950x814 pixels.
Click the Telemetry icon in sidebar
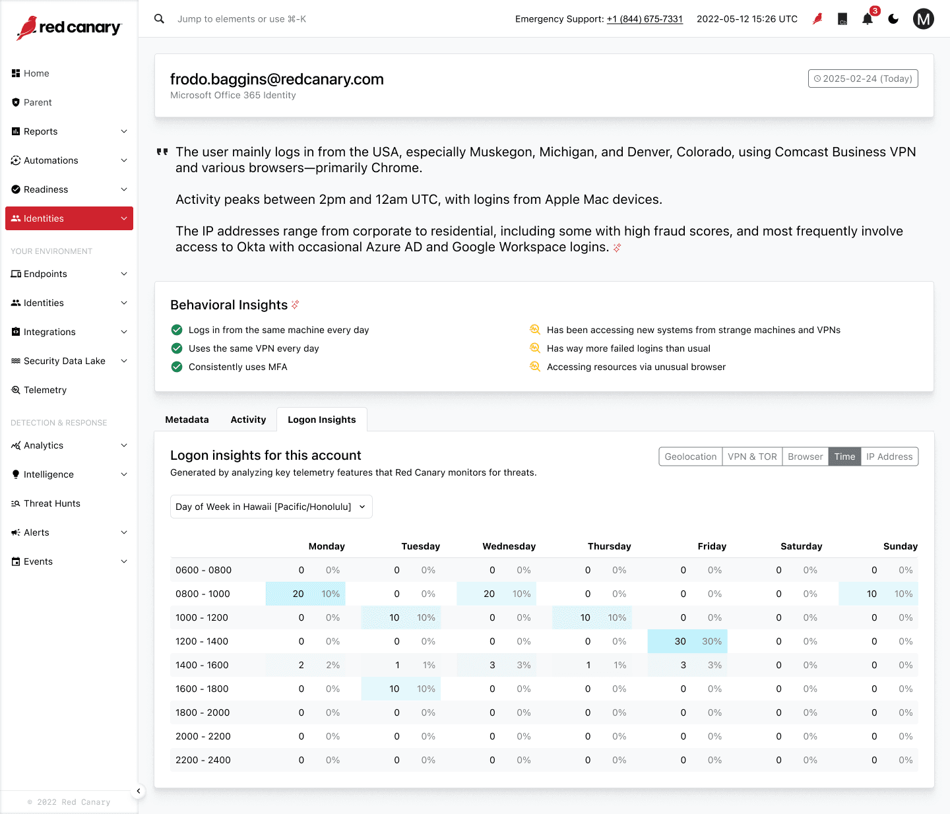click(16, 390)
